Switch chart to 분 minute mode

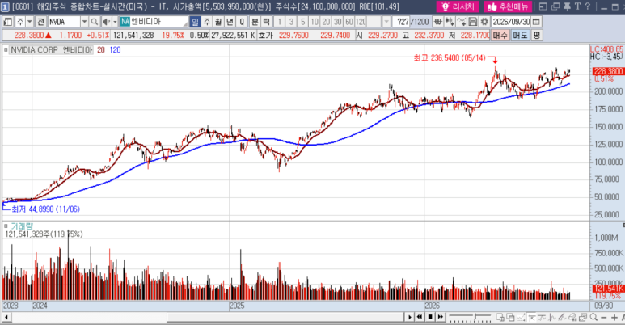255,22
